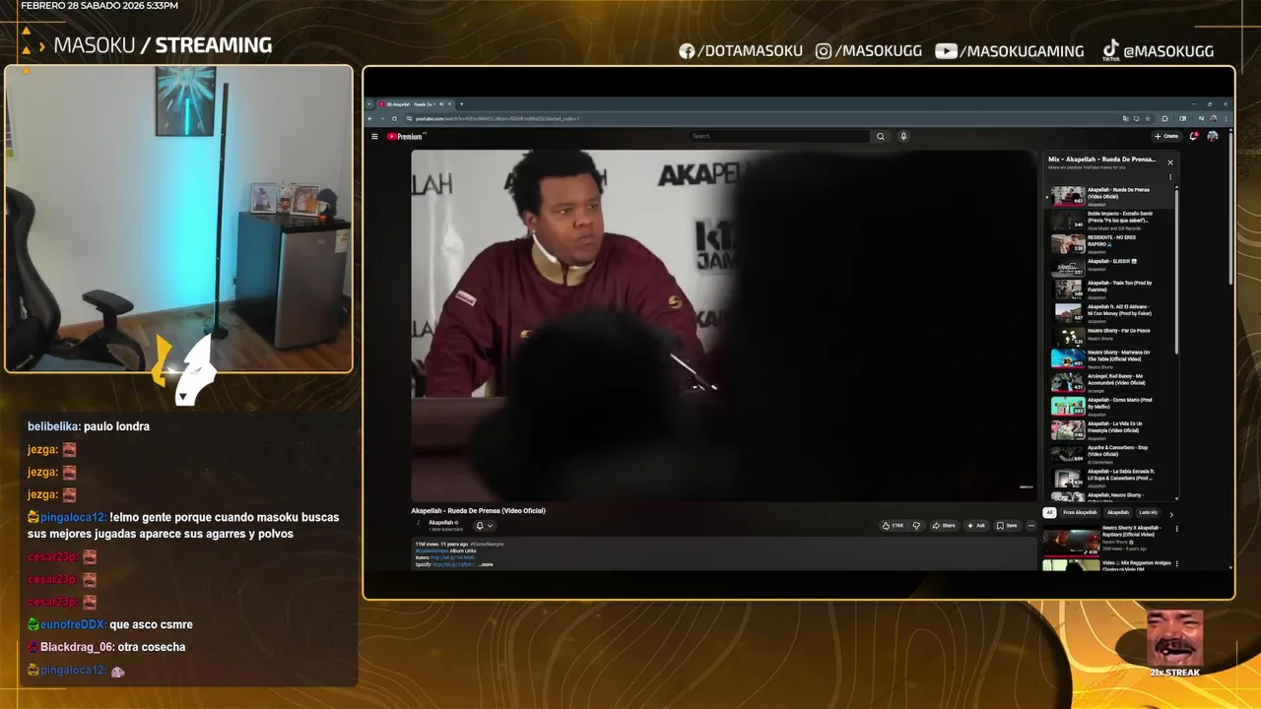Open YouTube notifications bell

click(x=1194, y=136)
